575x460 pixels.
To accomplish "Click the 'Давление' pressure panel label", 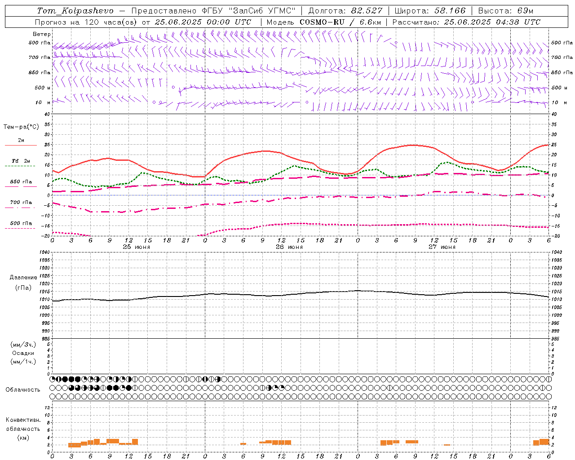I will 23,278.
